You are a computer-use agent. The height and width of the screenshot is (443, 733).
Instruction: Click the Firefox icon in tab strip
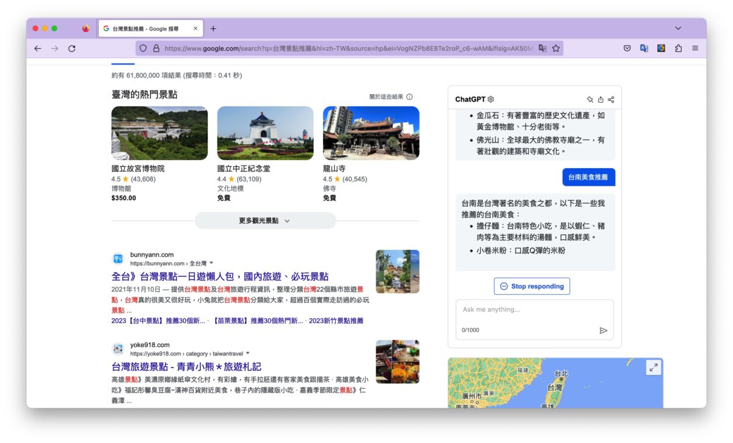pos(86,28)
